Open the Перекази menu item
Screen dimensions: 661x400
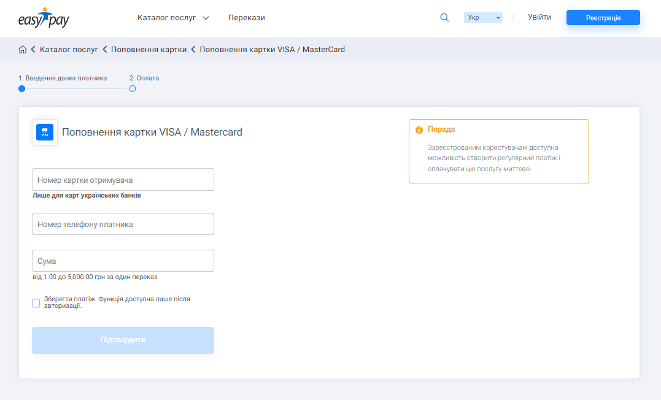pos(246,18)
